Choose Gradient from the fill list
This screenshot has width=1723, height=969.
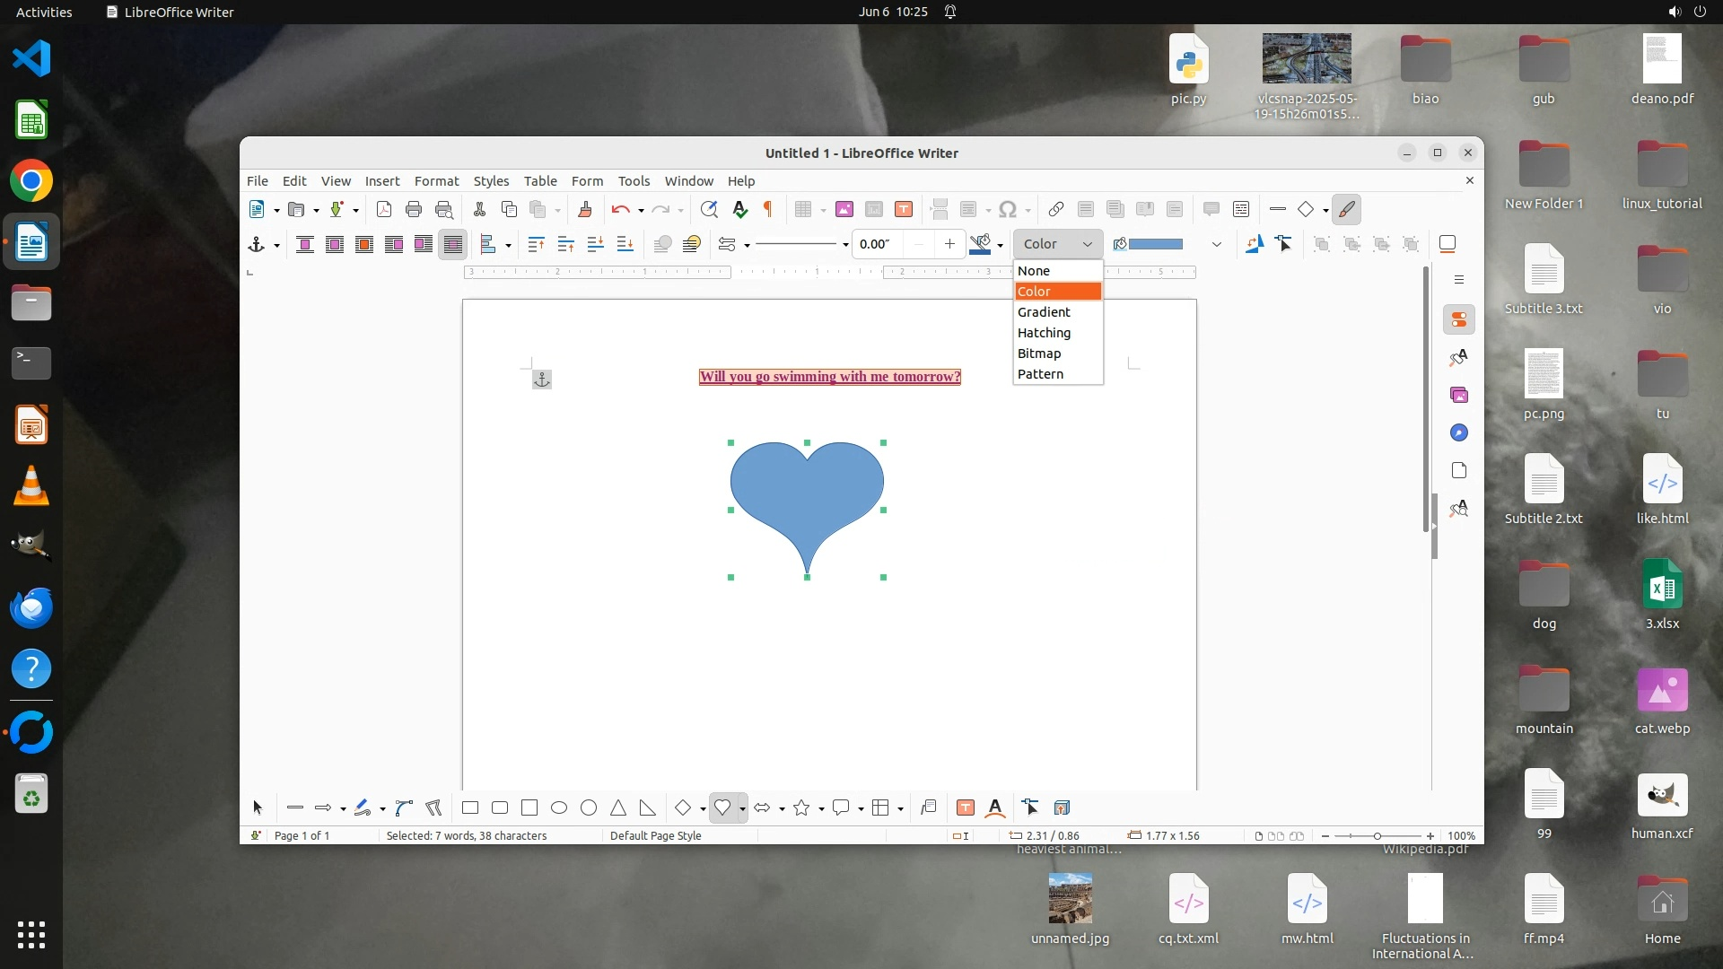point(1044,312)
